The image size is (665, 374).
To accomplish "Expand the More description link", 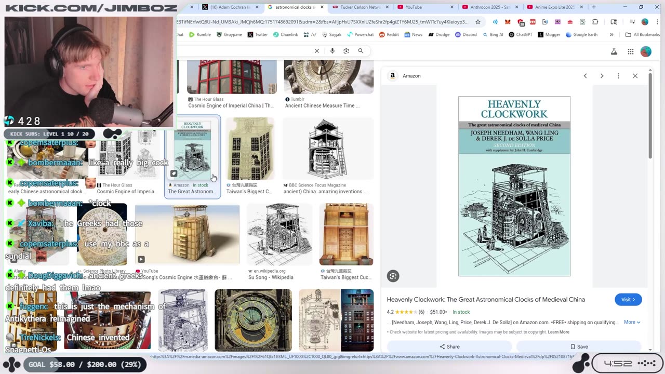I will (632, 322).
